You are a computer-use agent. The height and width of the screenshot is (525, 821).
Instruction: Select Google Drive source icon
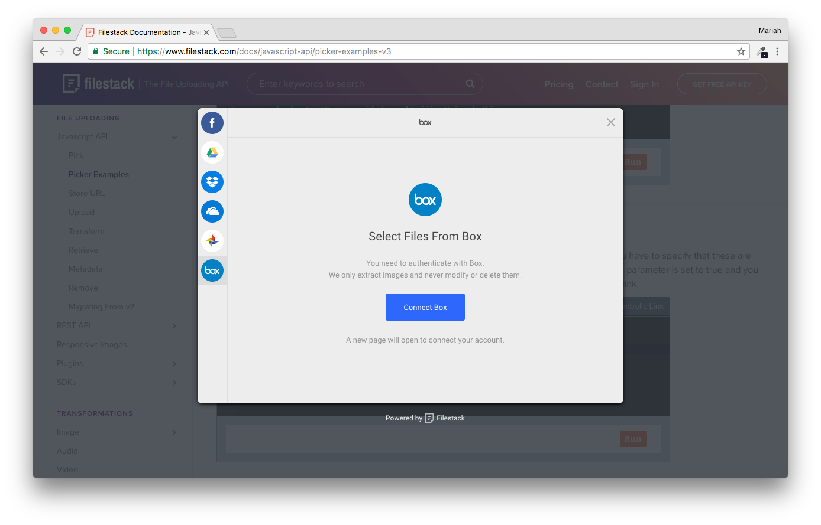point(212,152)
